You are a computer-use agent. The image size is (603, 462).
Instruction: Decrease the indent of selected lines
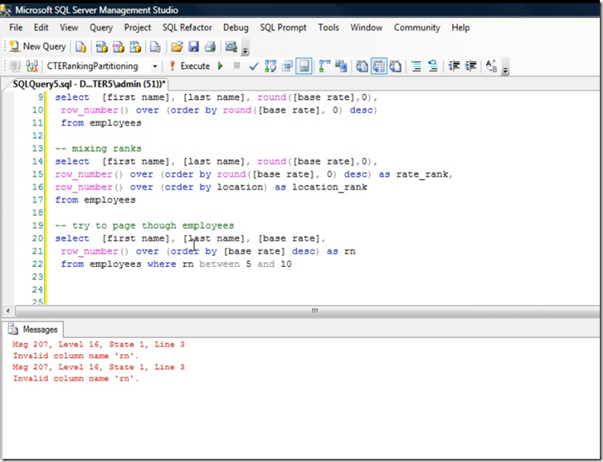[454, 66]
